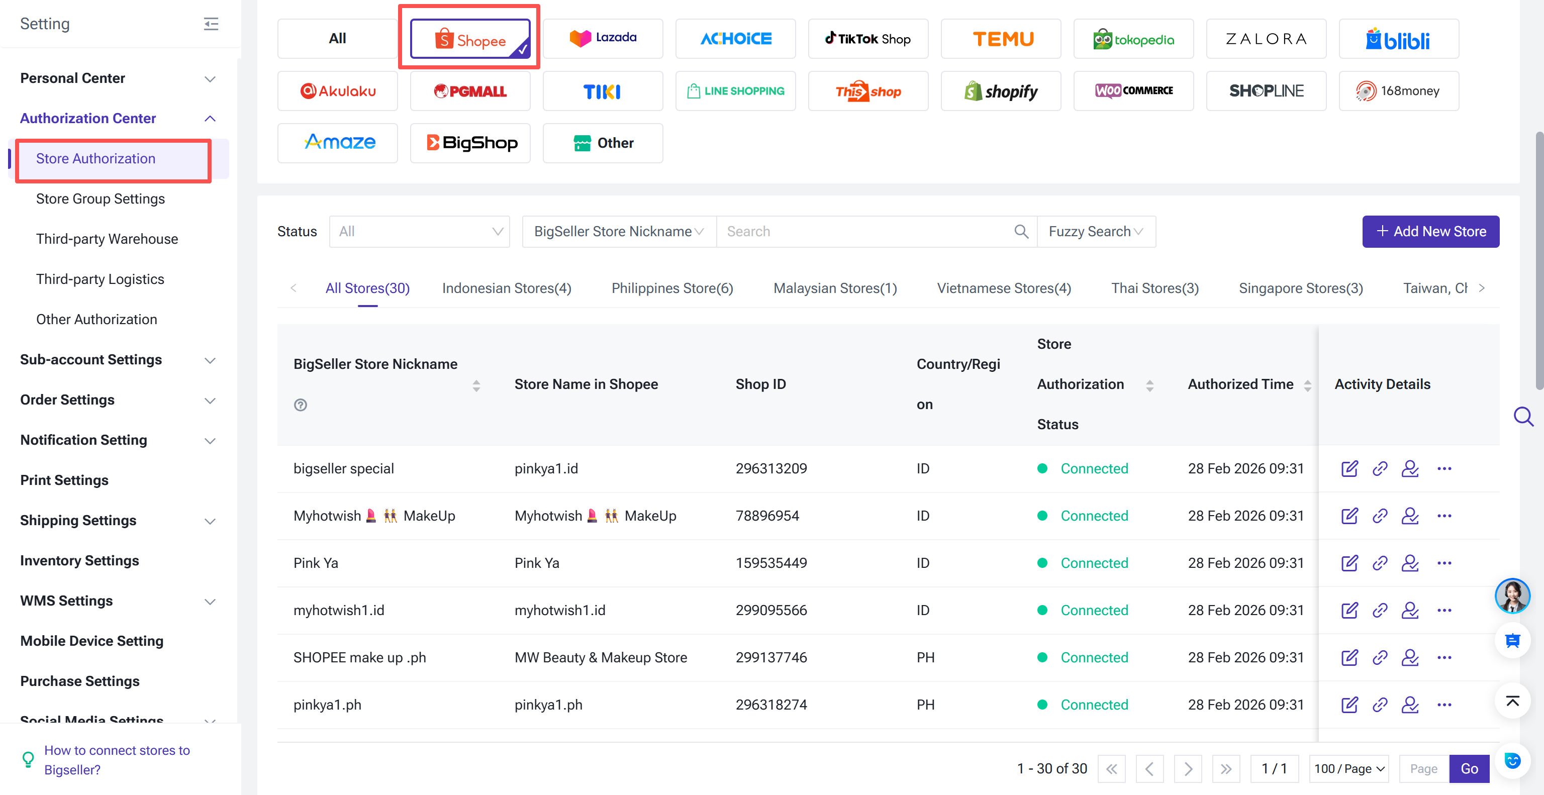
Task: Open the customer support avatar chat
Action: point(1512,595)
